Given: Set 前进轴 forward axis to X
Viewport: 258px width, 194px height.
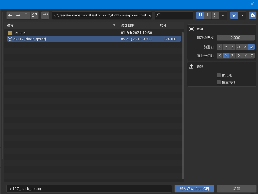Looking at the screenshot, I should [219, 47].
